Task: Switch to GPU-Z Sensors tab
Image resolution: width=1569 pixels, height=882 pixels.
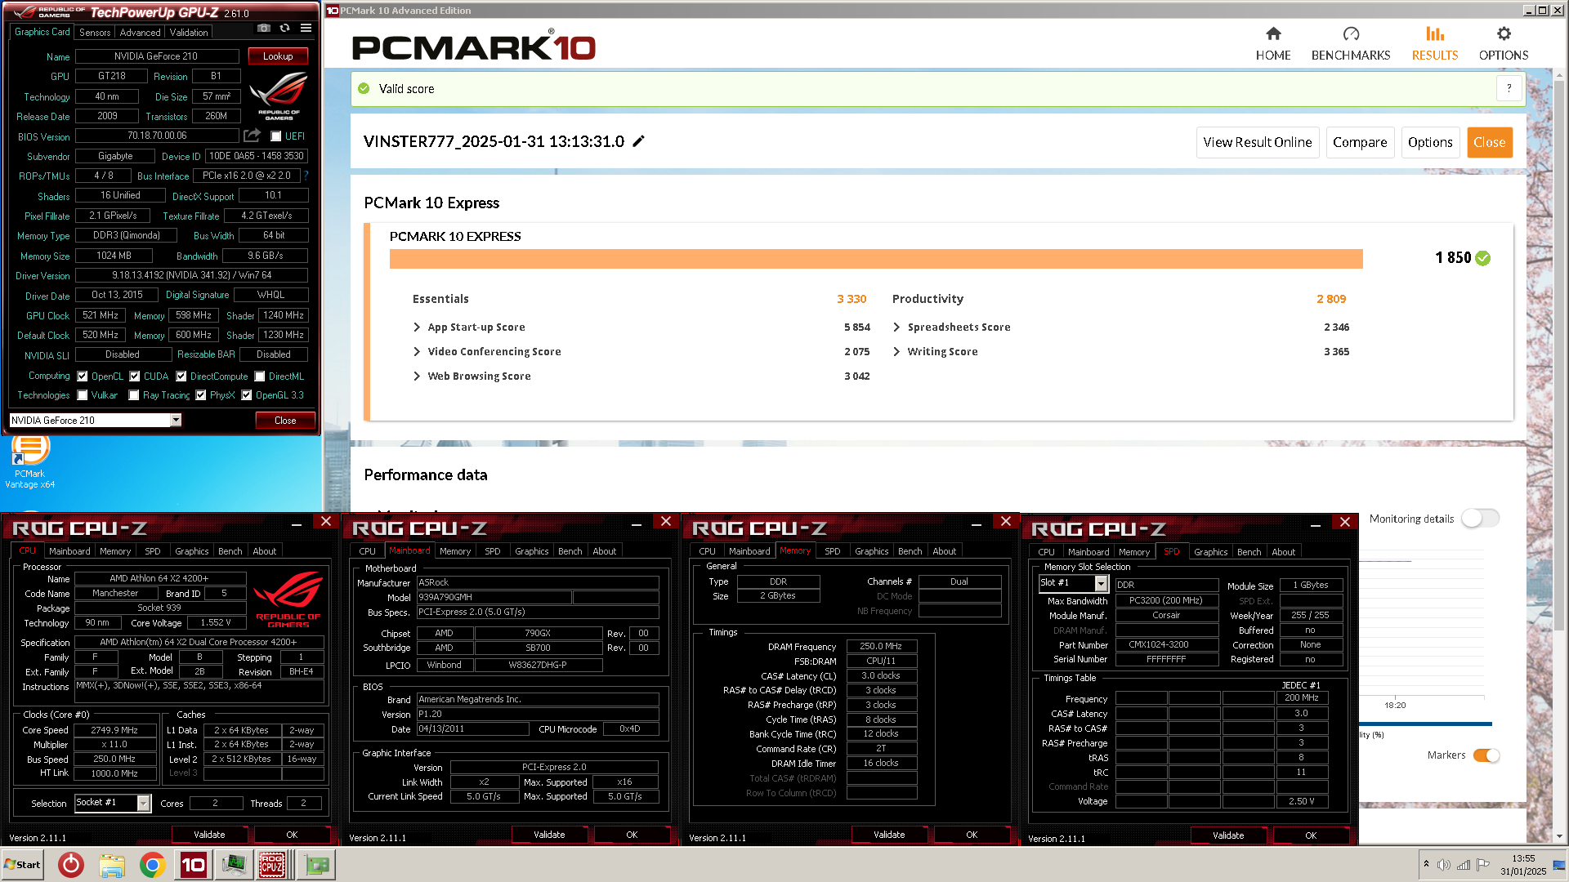Action: point(95,33)
